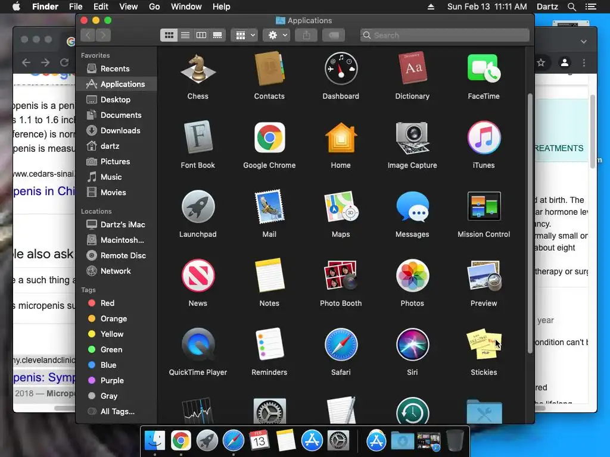610x457 pixels.
Task: Open Notification Center in menu bar
Action: coord(590,7)
